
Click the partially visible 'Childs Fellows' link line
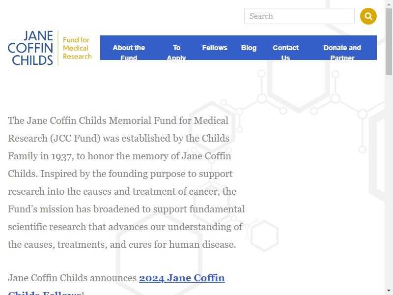(45, 293)
